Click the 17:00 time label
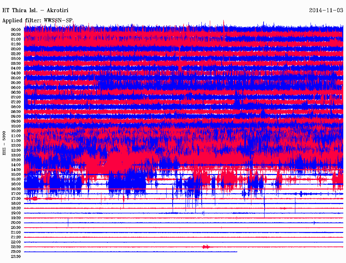Image resolution: width=346 pixels, height=263 pixels. (x=16, y=194)
